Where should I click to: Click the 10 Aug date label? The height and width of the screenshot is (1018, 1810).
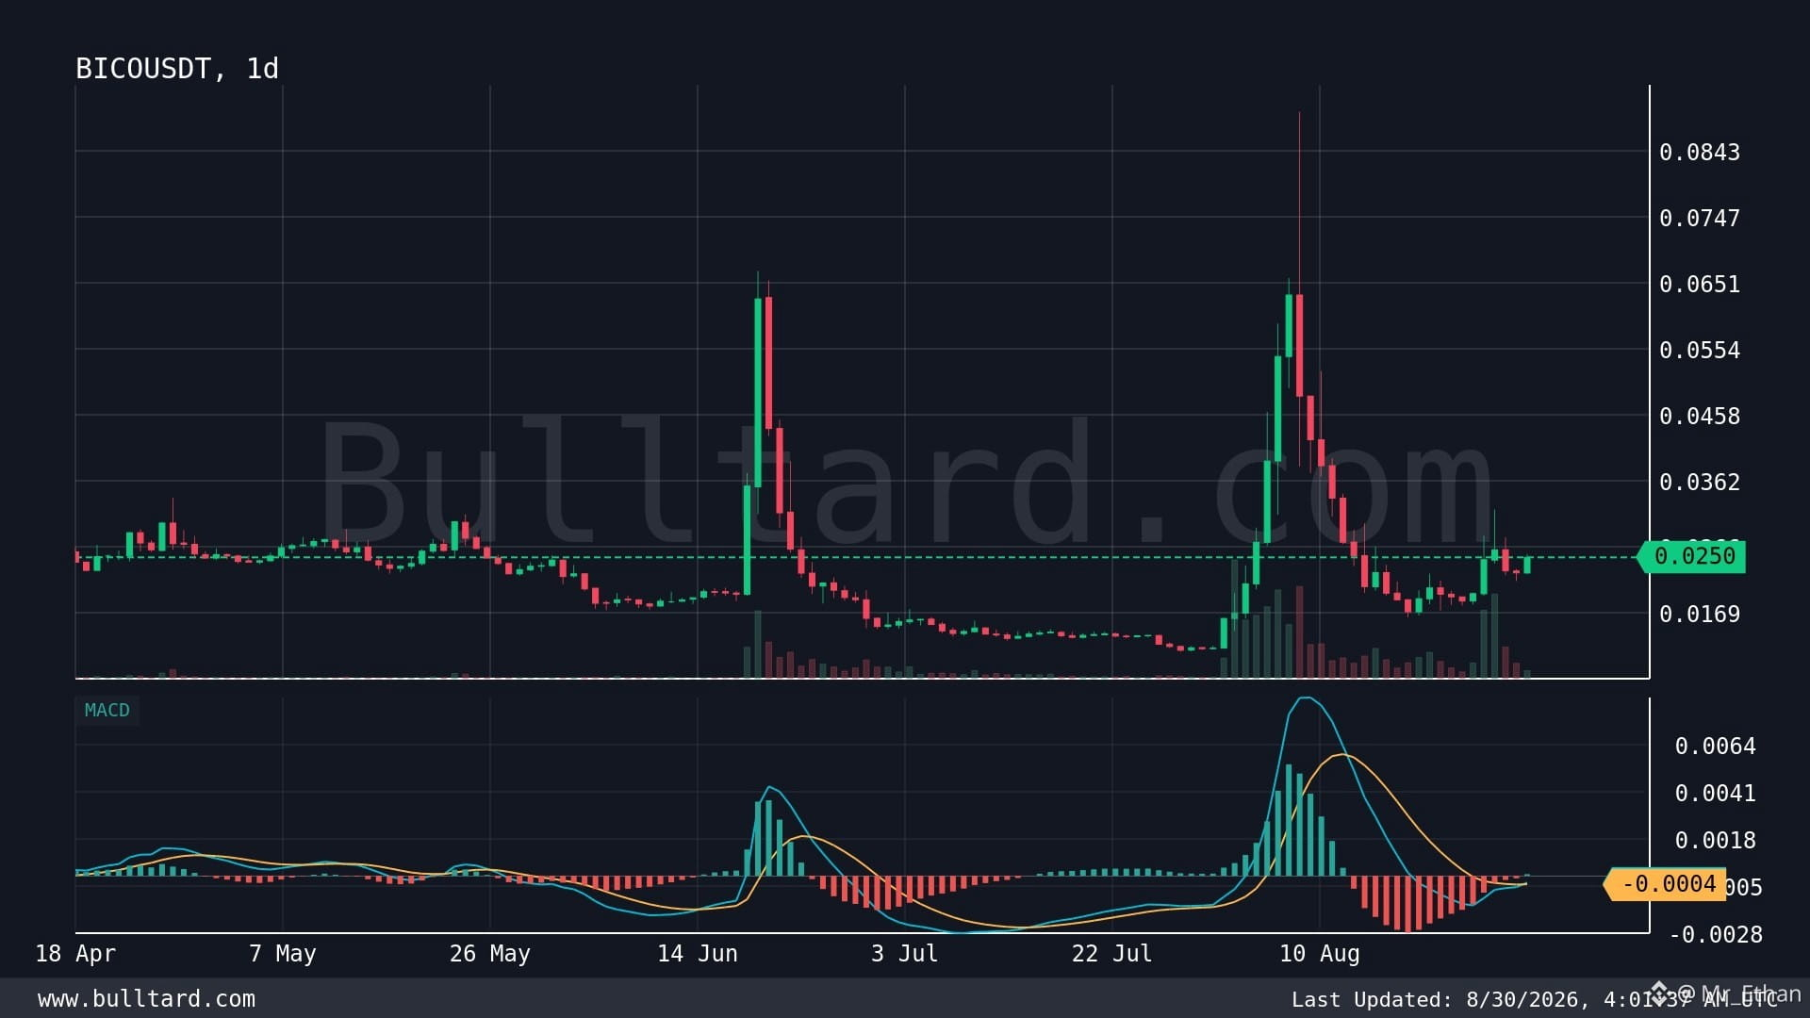(x=1320, y=954)
